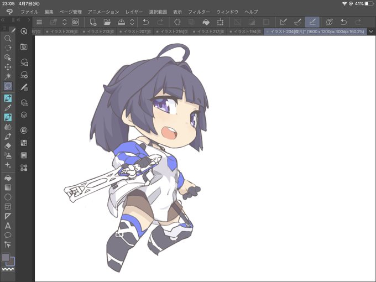This screenshot has width=376, height=282.
Task: Open the アニメーション menu
Action: (103, 12)
